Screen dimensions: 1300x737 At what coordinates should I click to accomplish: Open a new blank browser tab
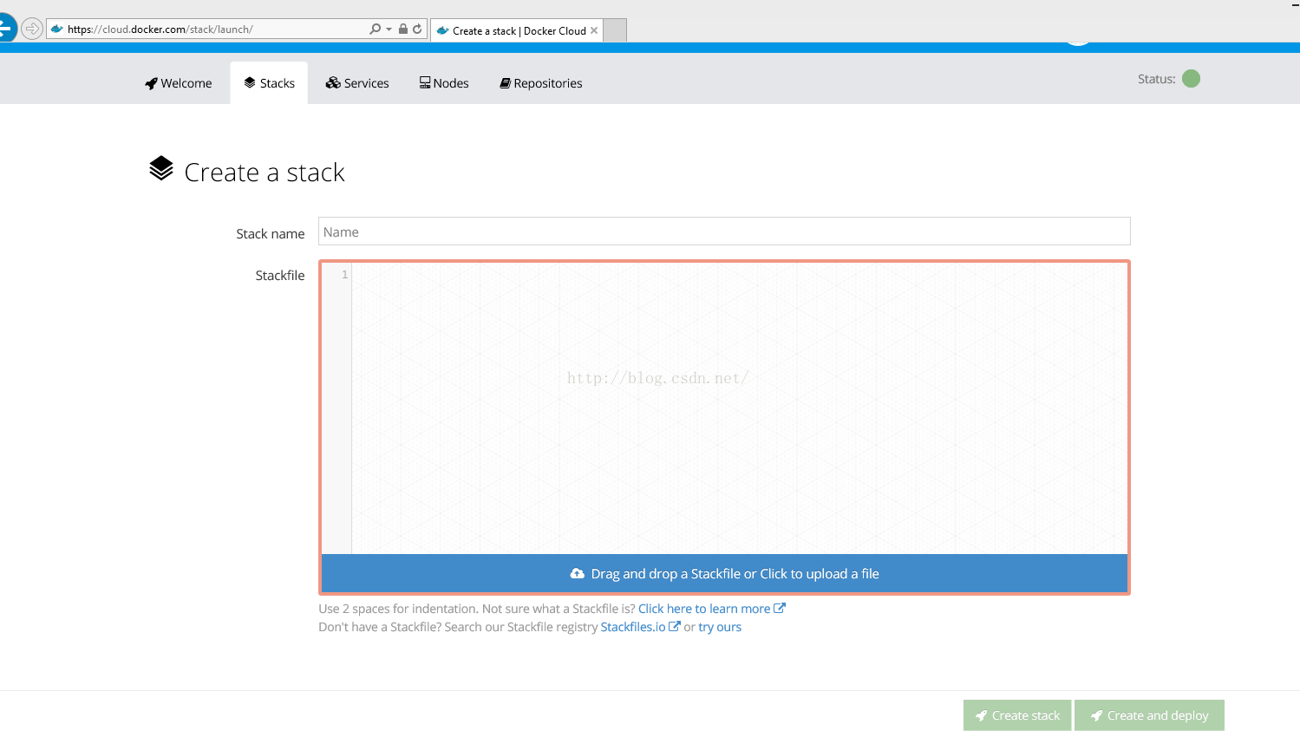point(615,30)
